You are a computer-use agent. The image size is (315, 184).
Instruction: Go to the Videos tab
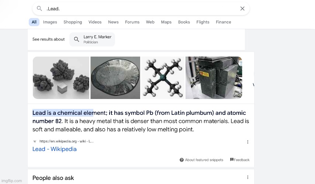pyautogui.click(x=95, y=22)
